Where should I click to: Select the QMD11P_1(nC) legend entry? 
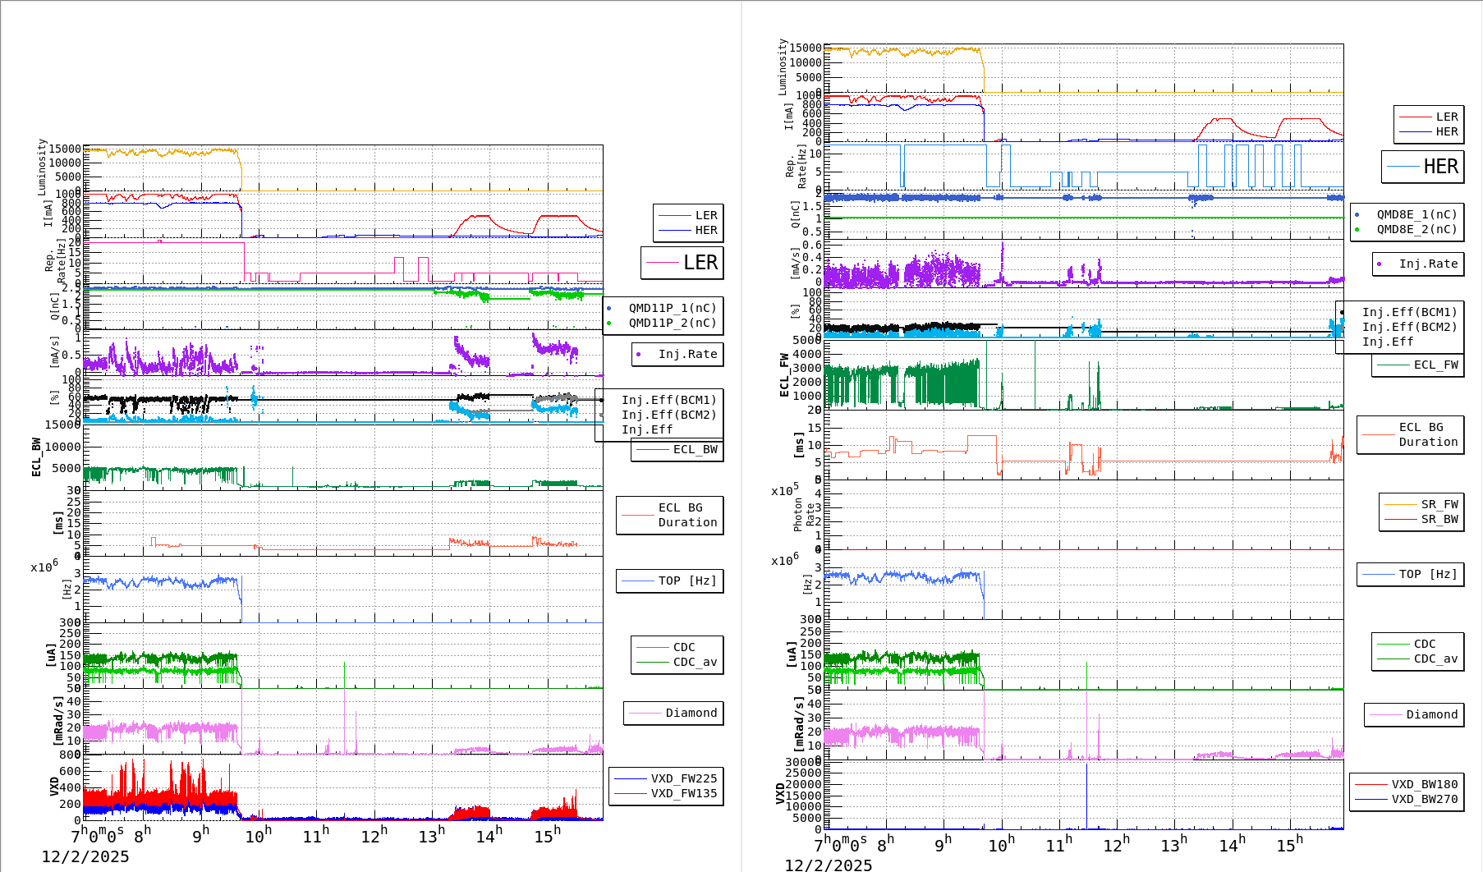tap(672, 308)
